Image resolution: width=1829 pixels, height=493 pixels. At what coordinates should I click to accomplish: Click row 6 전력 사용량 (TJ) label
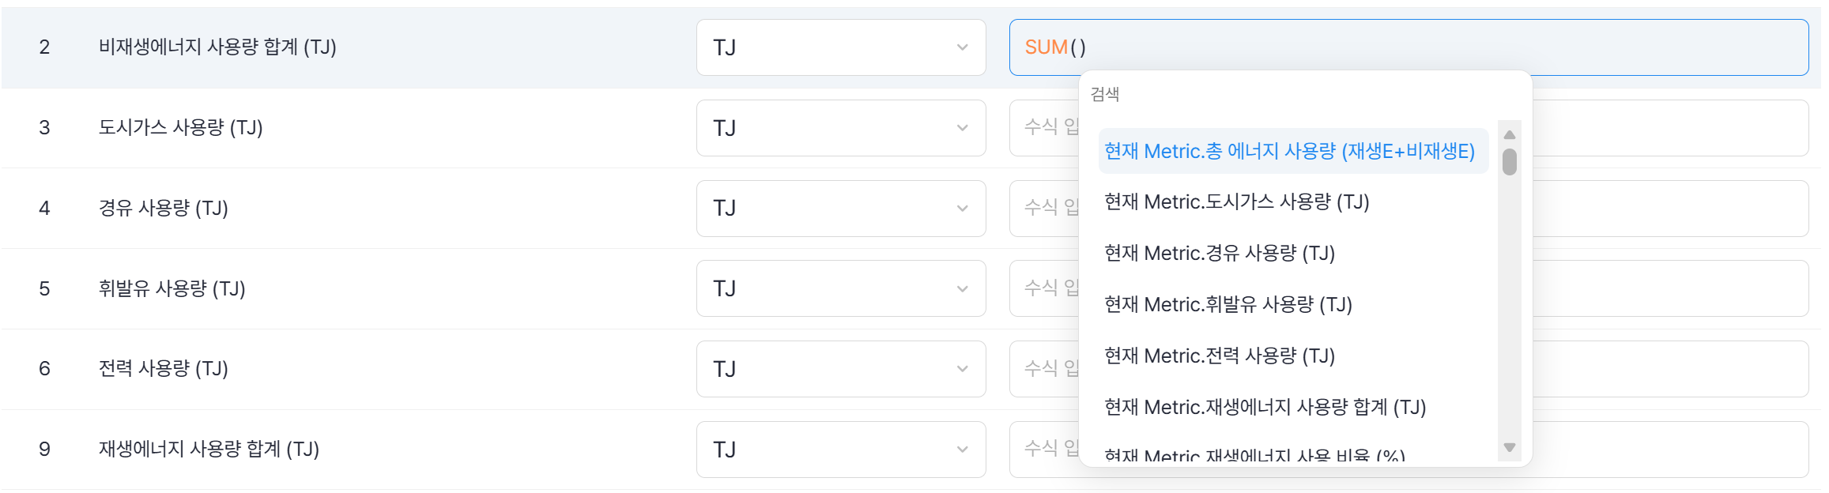(x=163, y=369)
